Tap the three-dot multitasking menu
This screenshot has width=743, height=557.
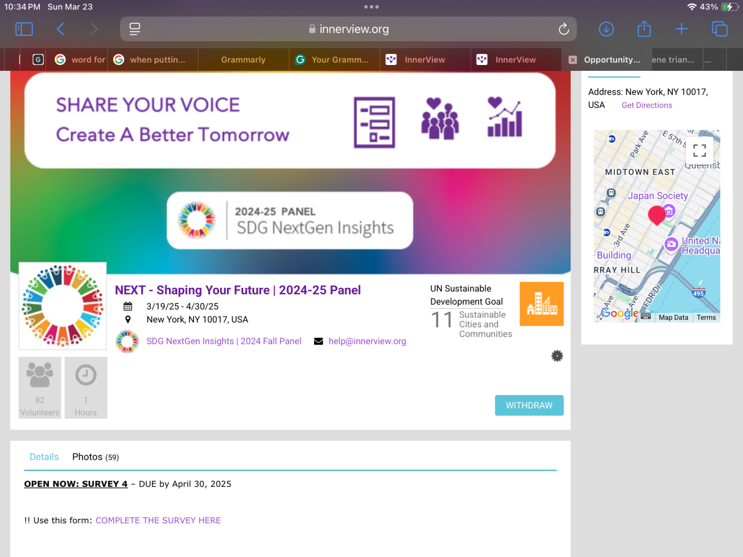tap(371, 7)
